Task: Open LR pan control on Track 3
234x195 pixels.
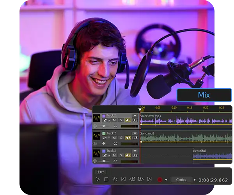Action: [135, 156]
